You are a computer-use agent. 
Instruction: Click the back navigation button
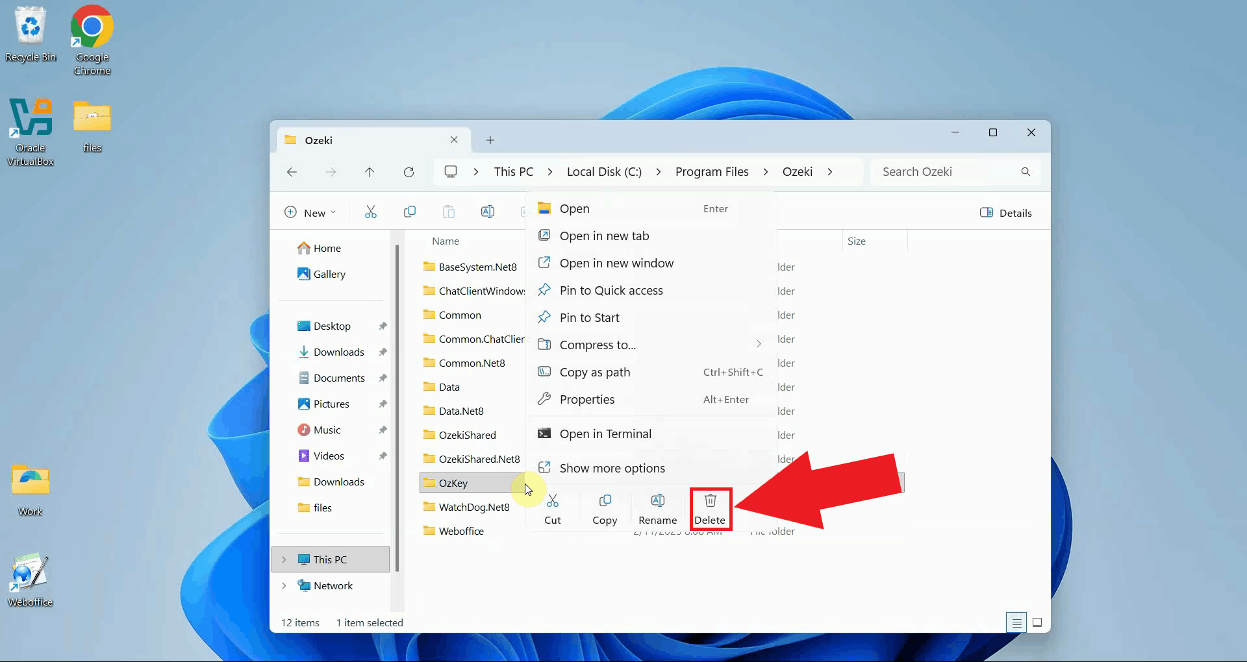tap(292, 171)
